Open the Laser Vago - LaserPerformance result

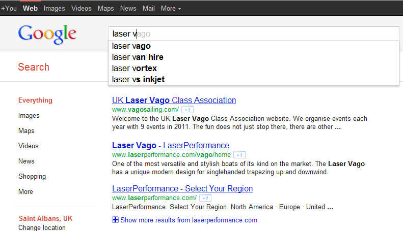pos(171,146)
